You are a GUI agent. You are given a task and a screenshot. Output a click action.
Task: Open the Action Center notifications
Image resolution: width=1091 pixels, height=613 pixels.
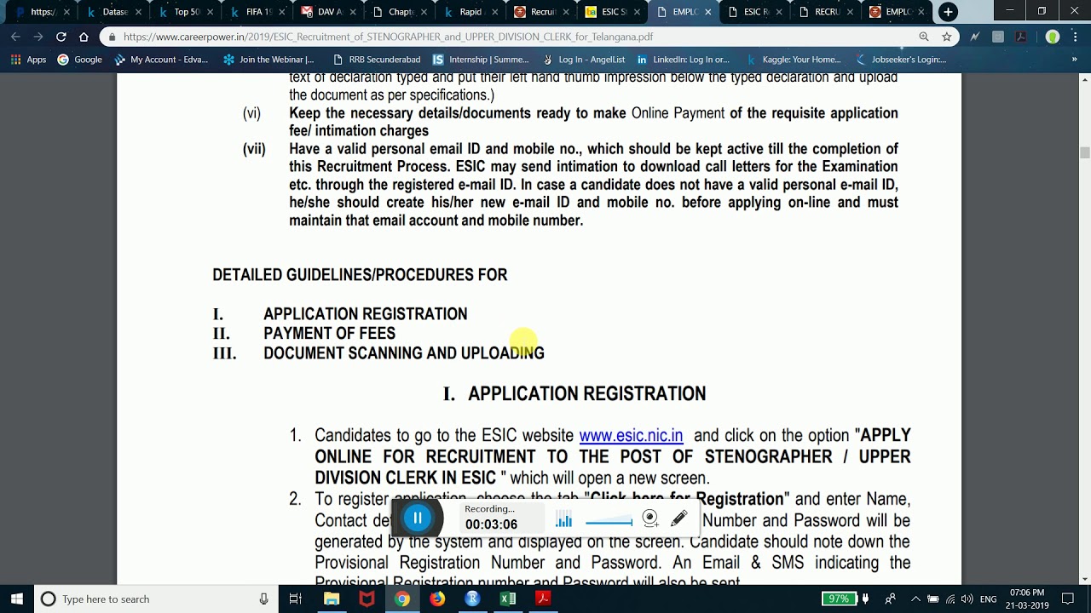tap(1069, 599)
